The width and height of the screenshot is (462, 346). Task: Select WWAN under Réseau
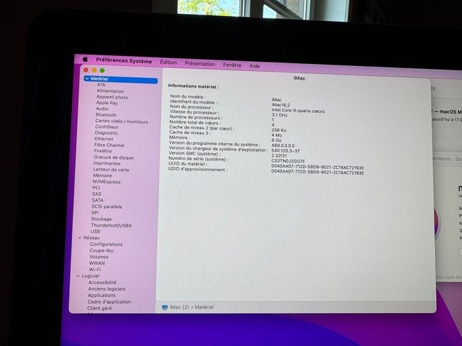pyautogui.click(x=97, y=263)
